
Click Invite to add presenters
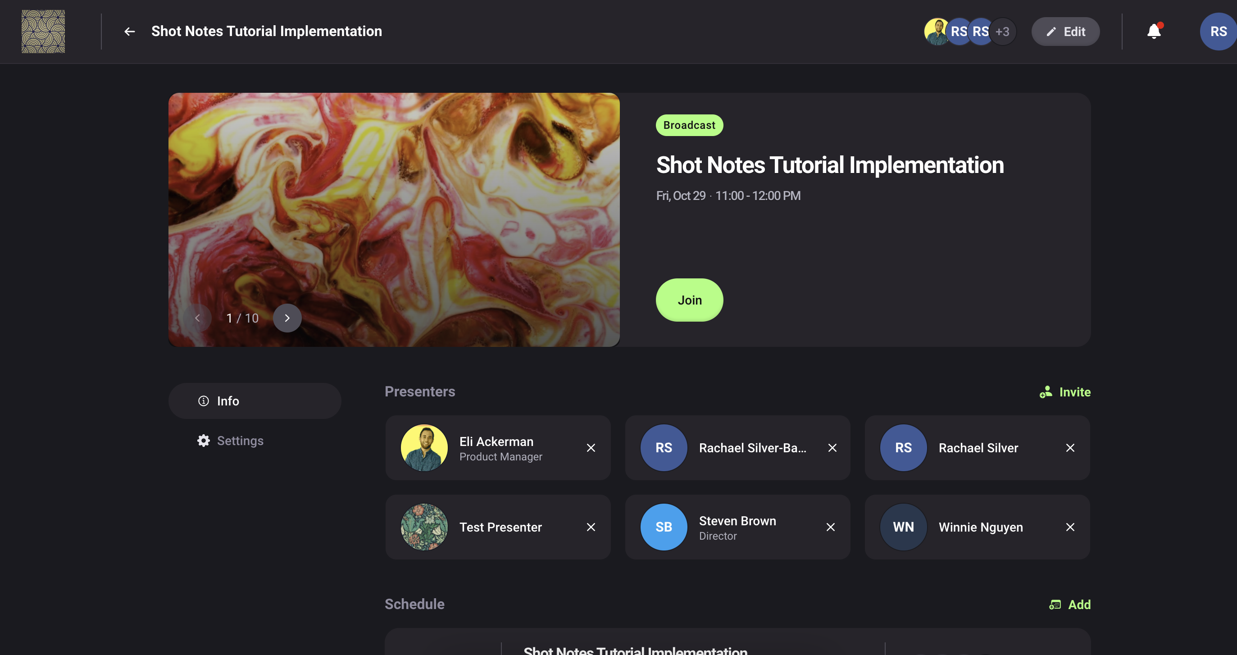click(x=1065, y=392)
